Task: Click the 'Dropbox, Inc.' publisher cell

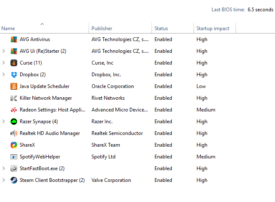Action: click(106, 75)
